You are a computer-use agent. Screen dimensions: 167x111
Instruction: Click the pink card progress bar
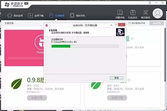tap(26, 58)
